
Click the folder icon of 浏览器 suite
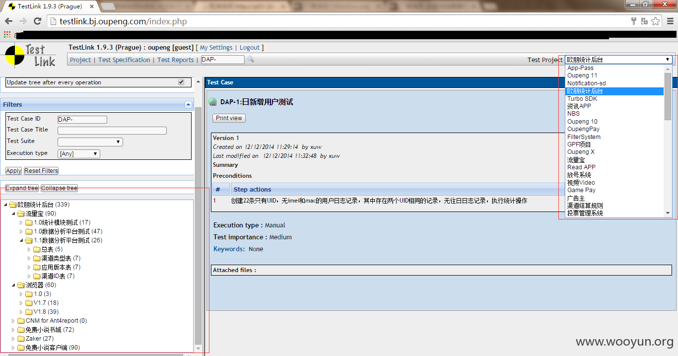pyautogui.click(x=21, y=285)
